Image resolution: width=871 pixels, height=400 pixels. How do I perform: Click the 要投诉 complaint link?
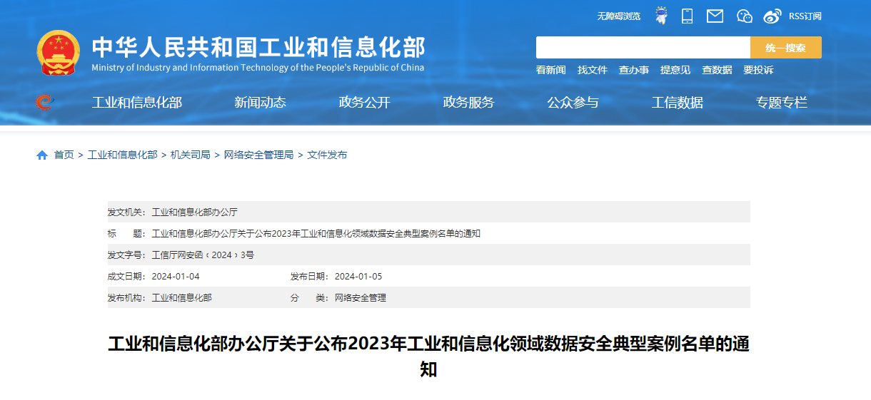(757, 70)
